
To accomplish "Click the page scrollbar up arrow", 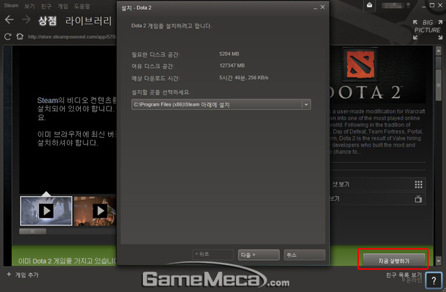I will pyautogui.click(x=438, y=51).
